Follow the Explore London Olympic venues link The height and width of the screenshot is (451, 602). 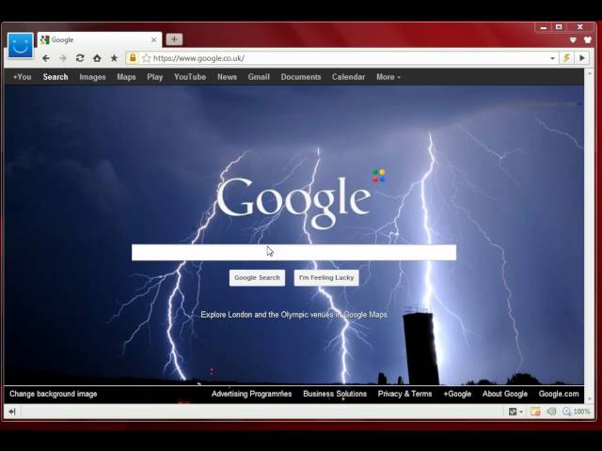pyautogui.click(x=294, y=315)
